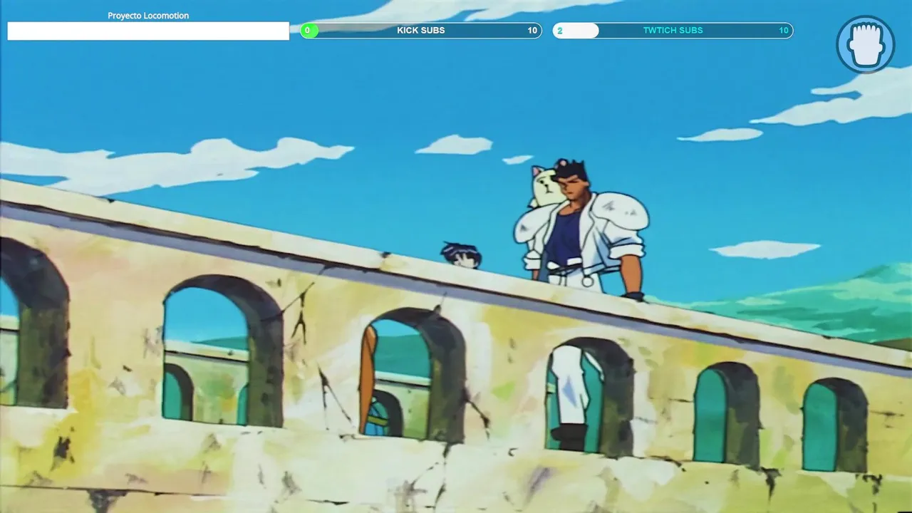
Task: Click the green 0 counter in KICK SUBS
Action: point(308,31)
